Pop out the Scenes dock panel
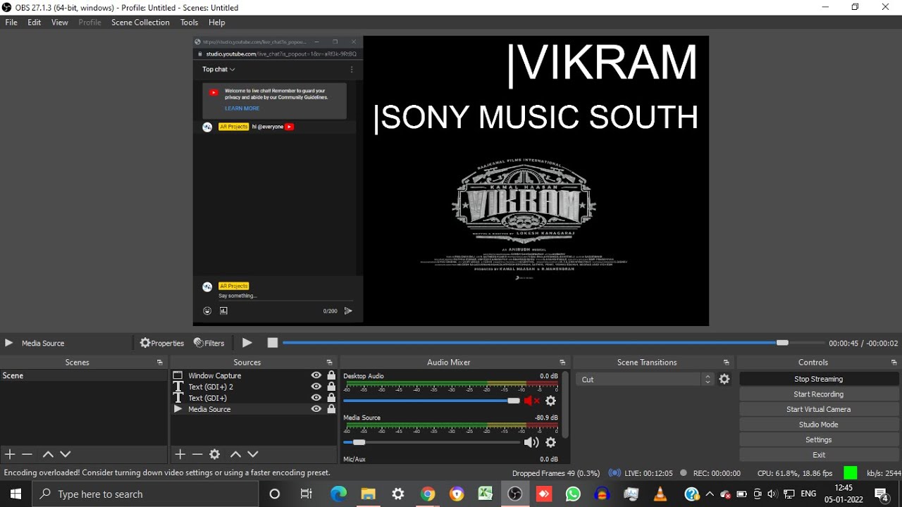The image size is (902, 507). pyautogui.click(x=160, y=363)
